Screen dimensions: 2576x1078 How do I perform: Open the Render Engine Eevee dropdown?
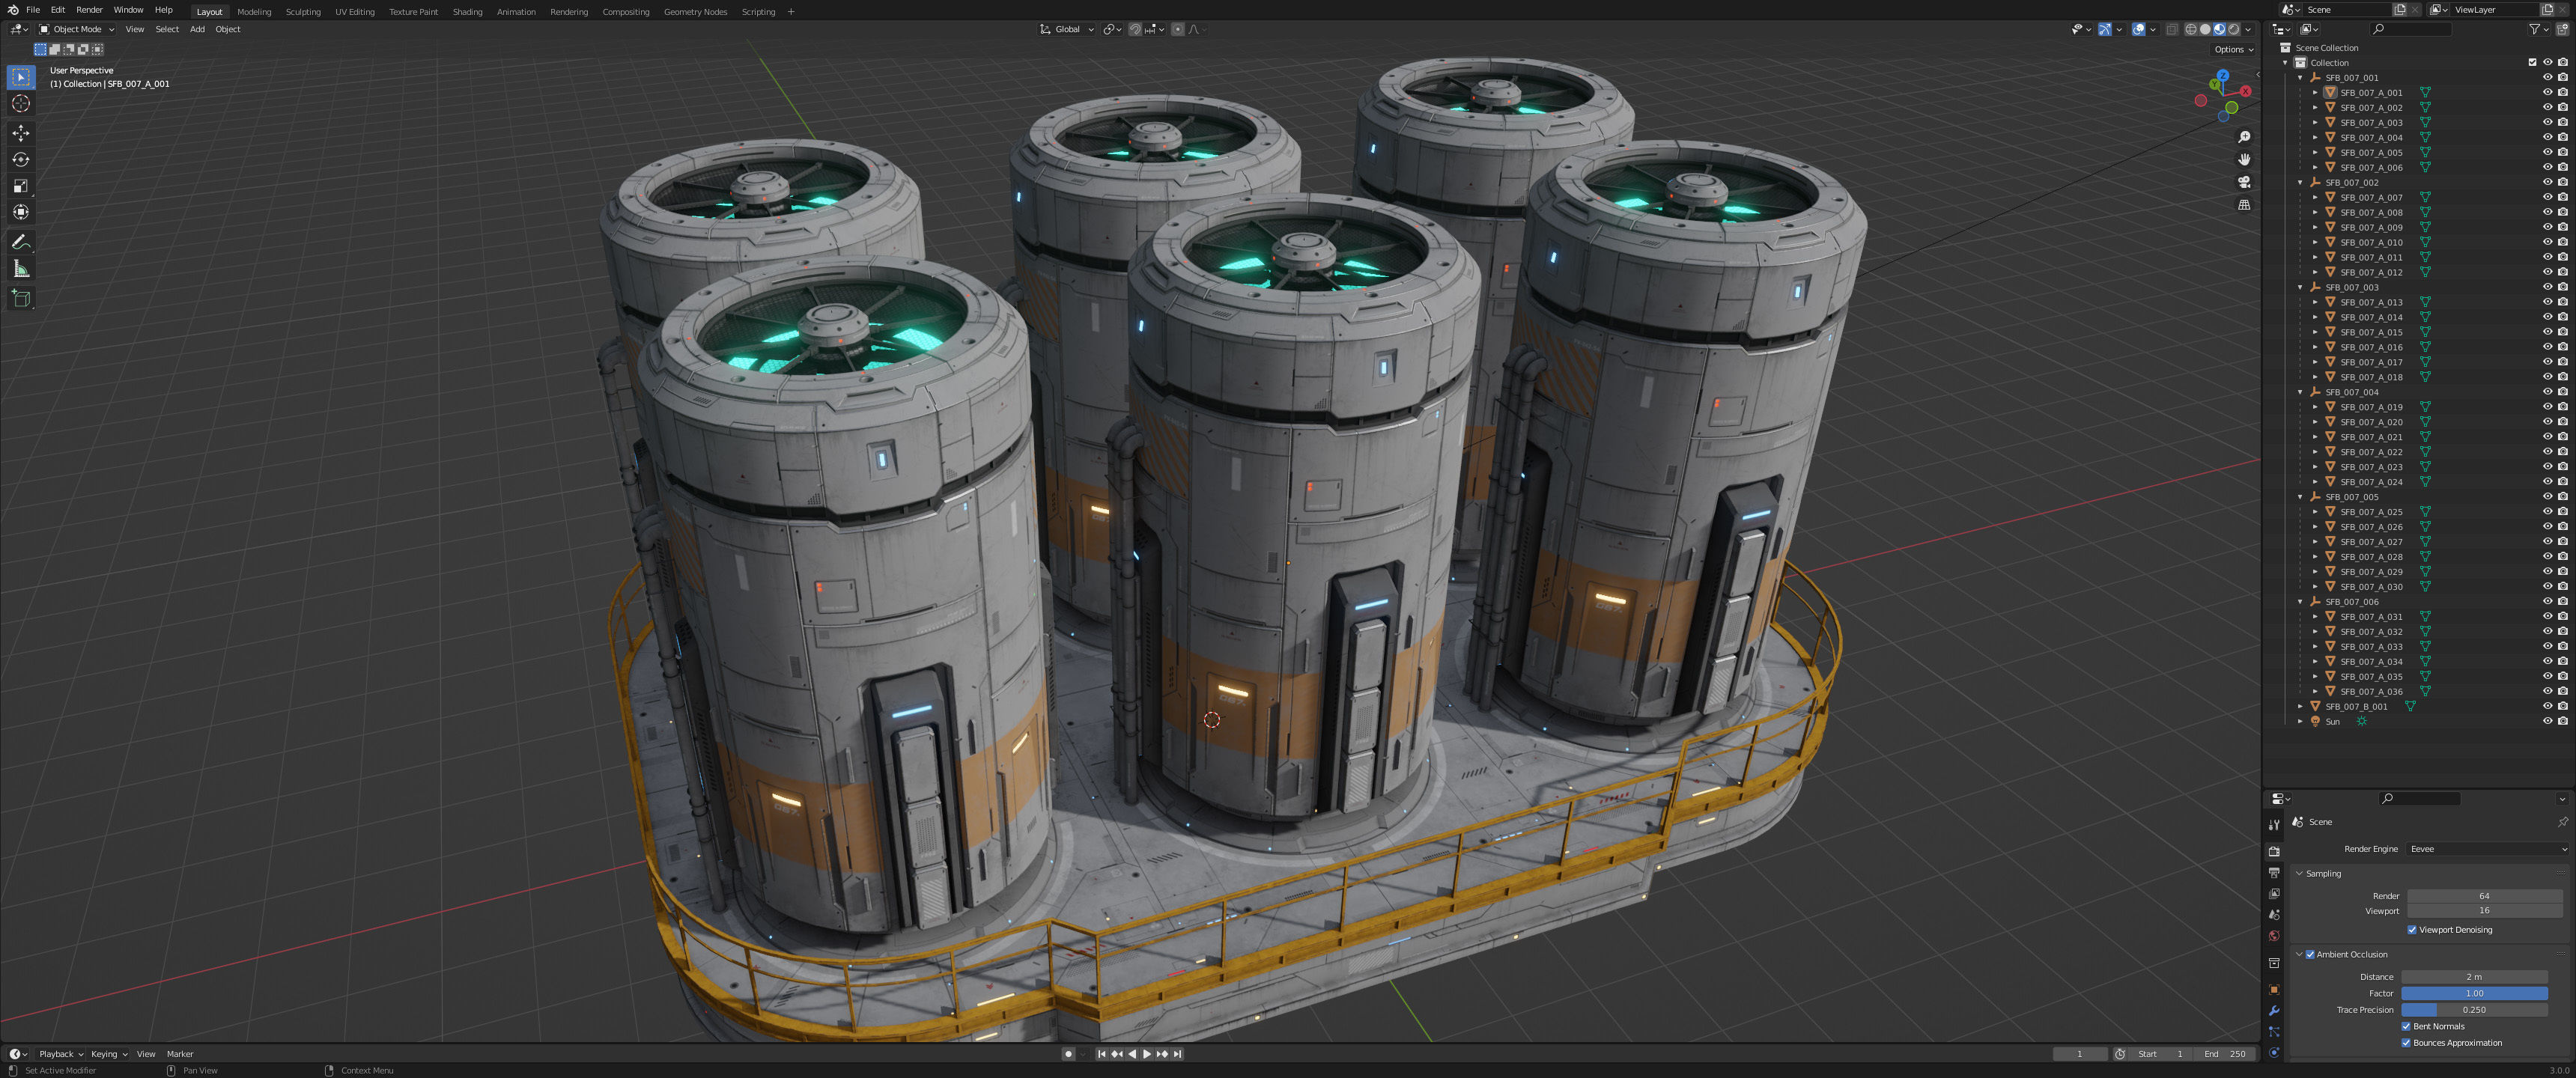pyautogui.click(x=2486, y=849)
